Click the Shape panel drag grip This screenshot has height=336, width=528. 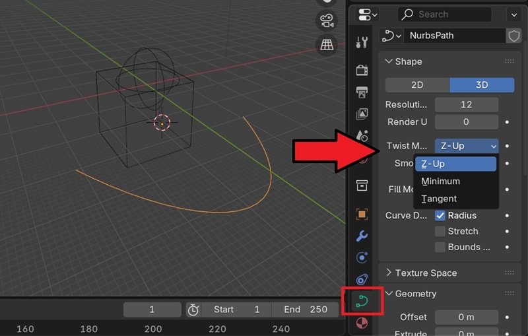tap(509, 61)
